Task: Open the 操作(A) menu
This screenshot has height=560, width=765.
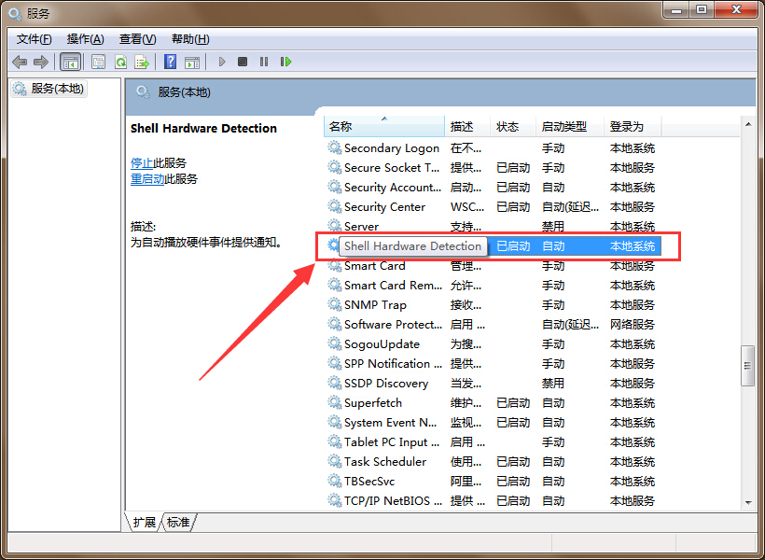Action: 85,38
